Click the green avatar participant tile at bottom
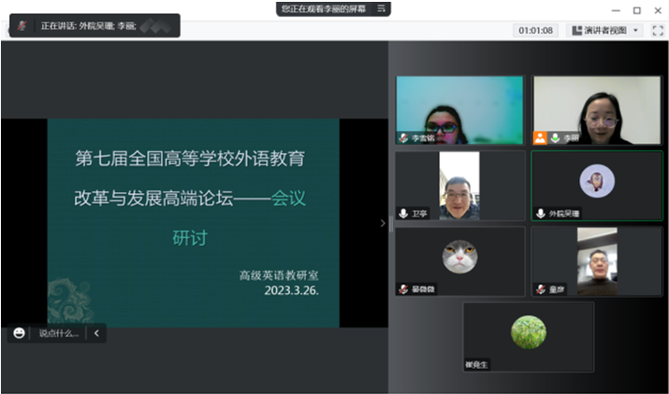Viewport: 669px width, 394px height. 528,336
